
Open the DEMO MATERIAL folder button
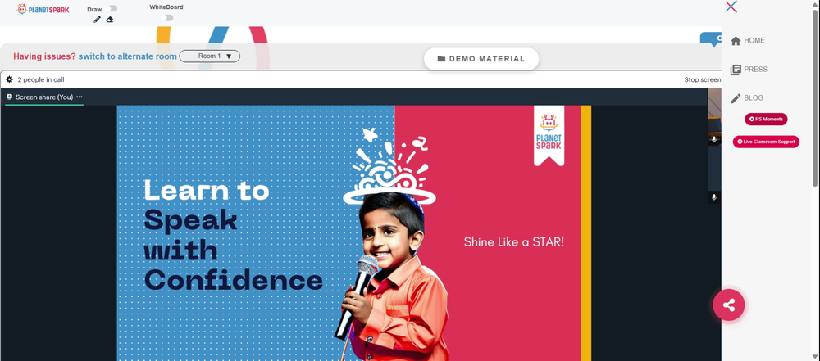tap(481, 58)
